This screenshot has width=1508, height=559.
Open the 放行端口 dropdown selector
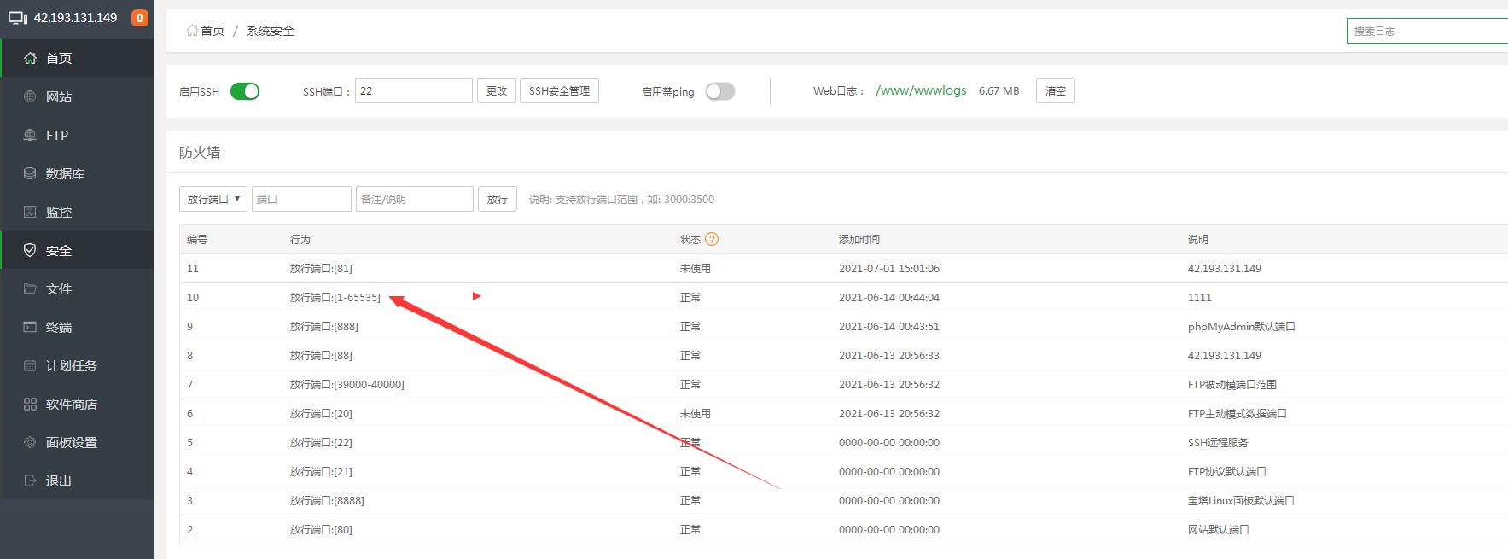213,199
